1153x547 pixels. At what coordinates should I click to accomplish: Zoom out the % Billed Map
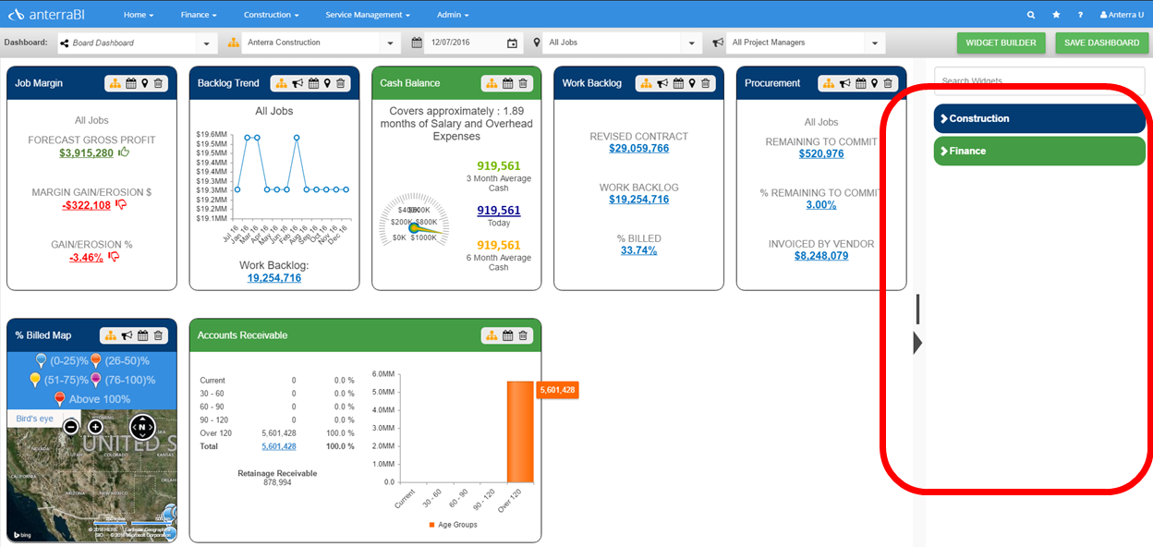pyautogui.click(x=70, y=426)
